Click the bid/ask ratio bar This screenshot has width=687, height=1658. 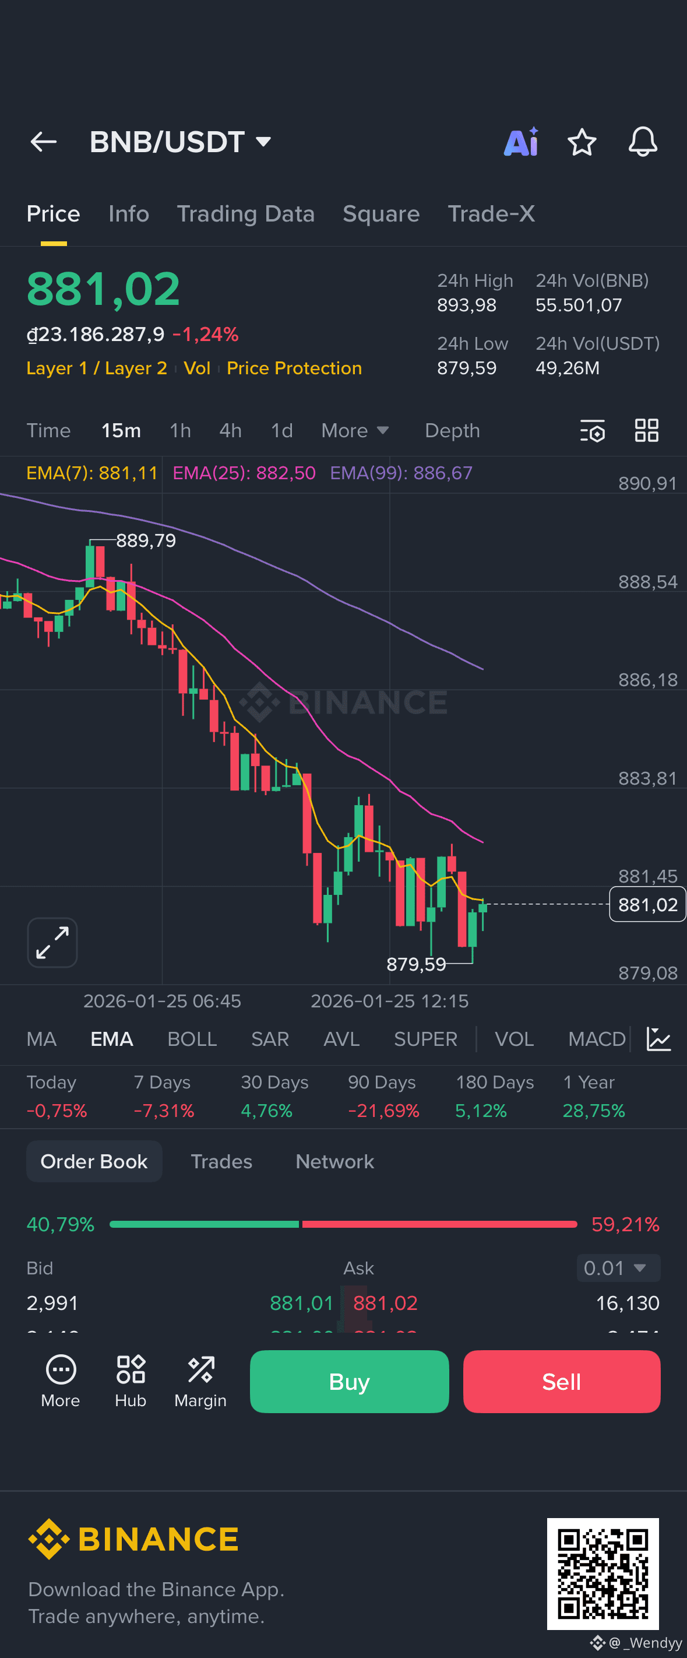344,1224
